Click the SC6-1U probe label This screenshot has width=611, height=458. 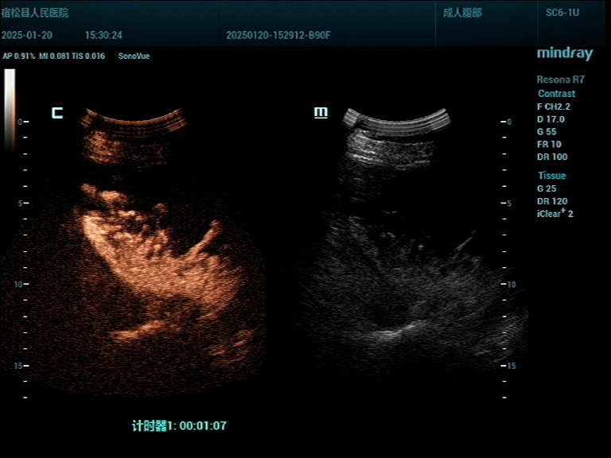562,14
